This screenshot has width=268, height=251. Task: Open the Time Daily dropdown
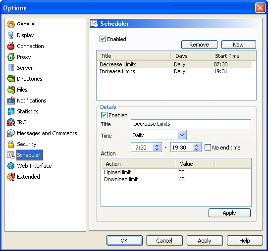182,135
